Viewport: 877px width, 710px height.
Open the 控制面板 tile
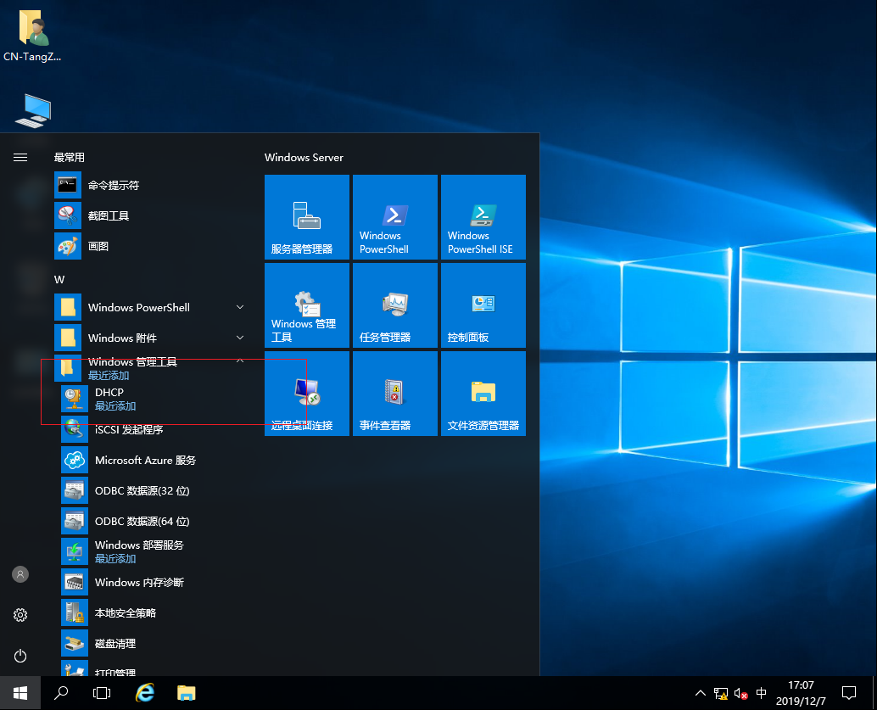[x=483, y=305]
